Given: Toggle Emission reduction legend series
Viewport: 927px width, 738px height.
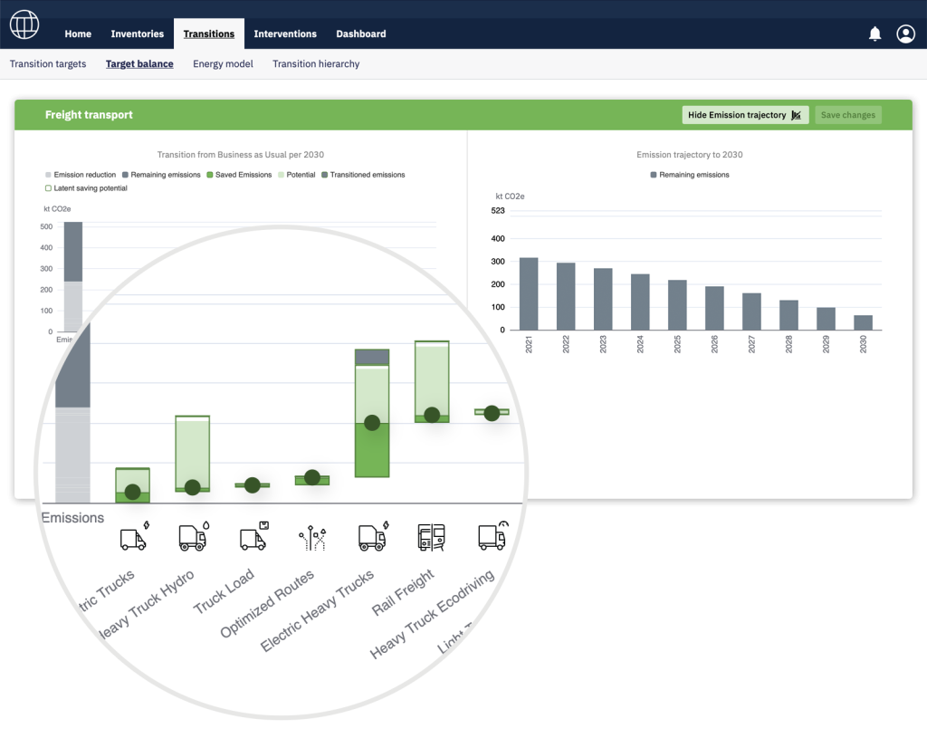Looking at the screenshot, I should [81, 175].
